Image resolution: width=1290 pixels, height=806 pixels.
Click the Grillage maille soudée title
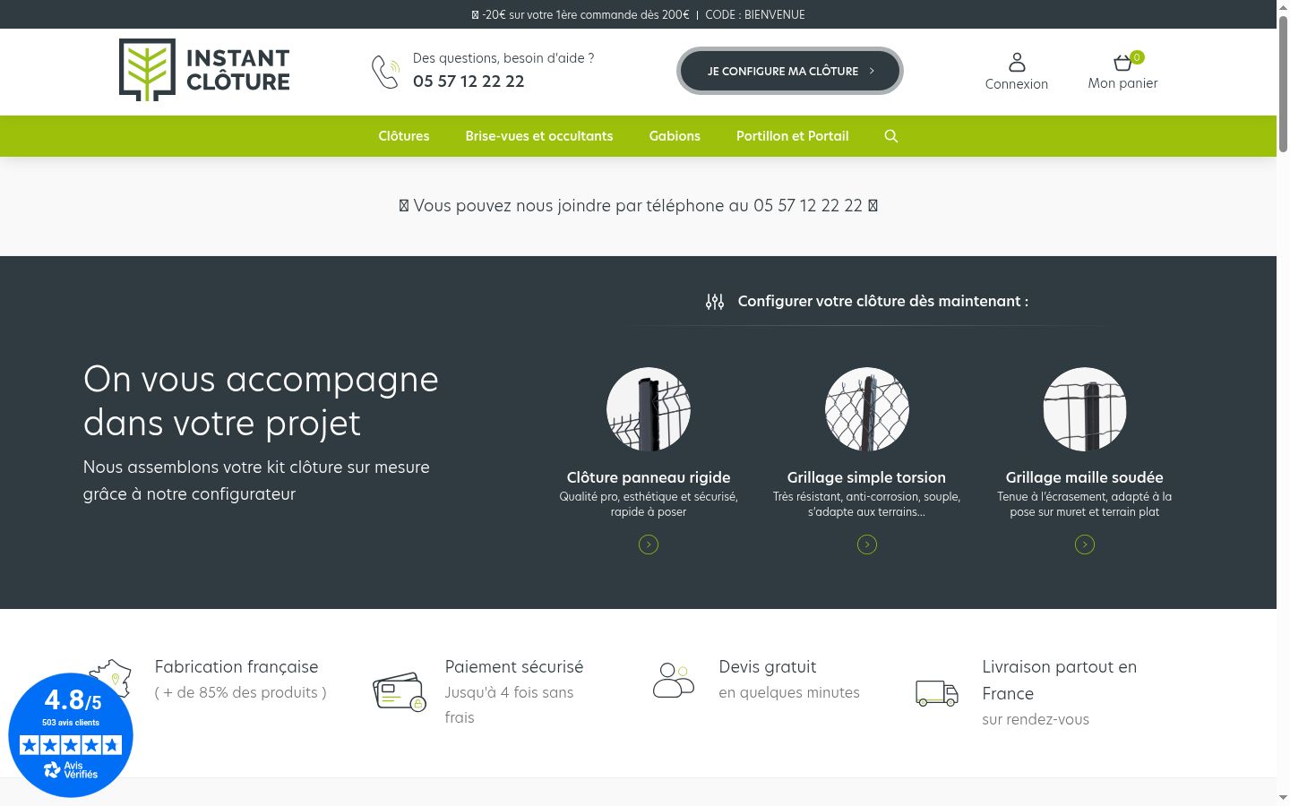pyautogui.click(x=1085, y=477)
